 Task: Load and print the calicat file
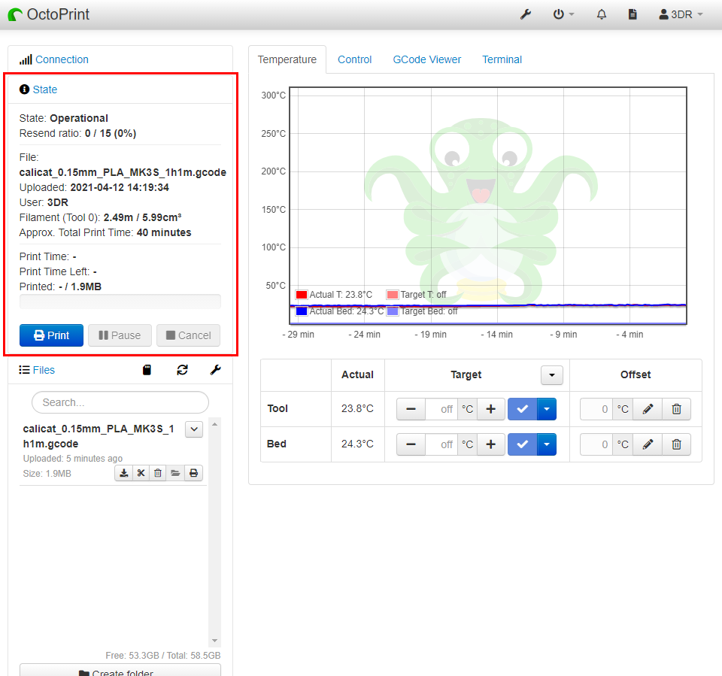[x=194, y=473]
